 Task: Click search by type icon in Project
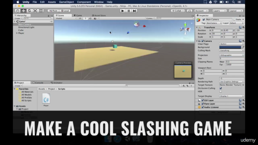click(183, 86)
